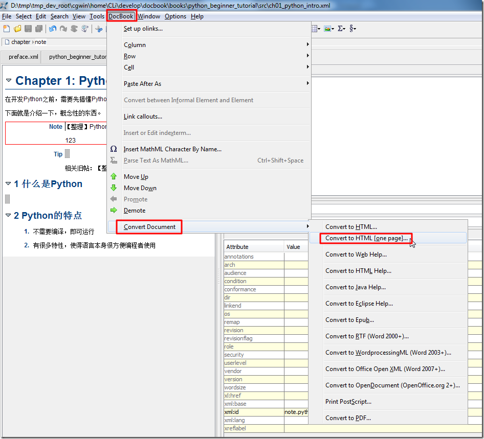The width and height of the screenshot is (484, 439).
Task: Open the Search menu
Action: pyautogui.click(x=59, y=16)
